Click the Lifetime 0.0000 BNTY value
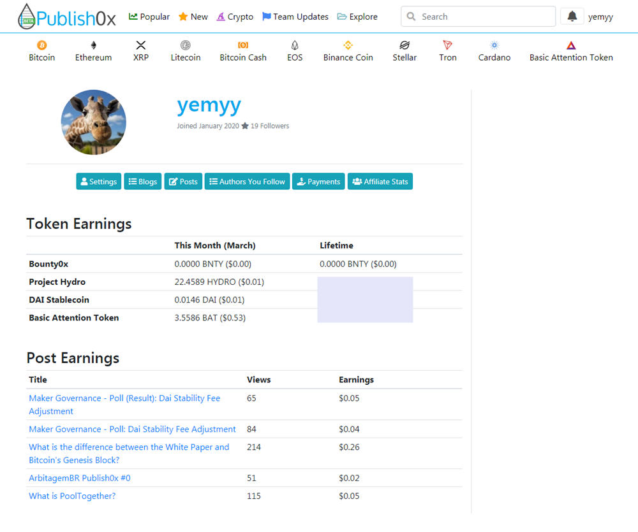 click(x=358, y=264)
